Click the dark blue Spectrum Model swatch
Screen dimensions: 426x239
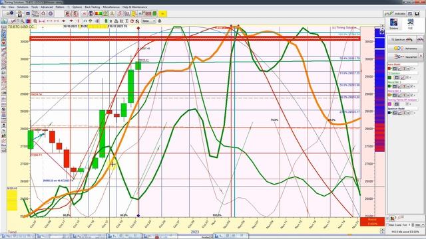coord(389,113)
